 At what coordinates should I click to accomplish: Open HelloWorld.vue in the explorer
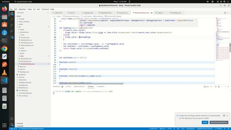(26, 40)
